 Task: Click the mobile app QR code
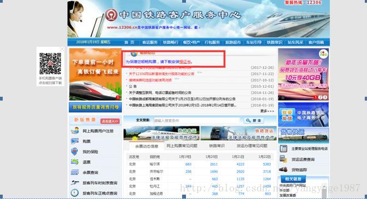coord(50,63)
